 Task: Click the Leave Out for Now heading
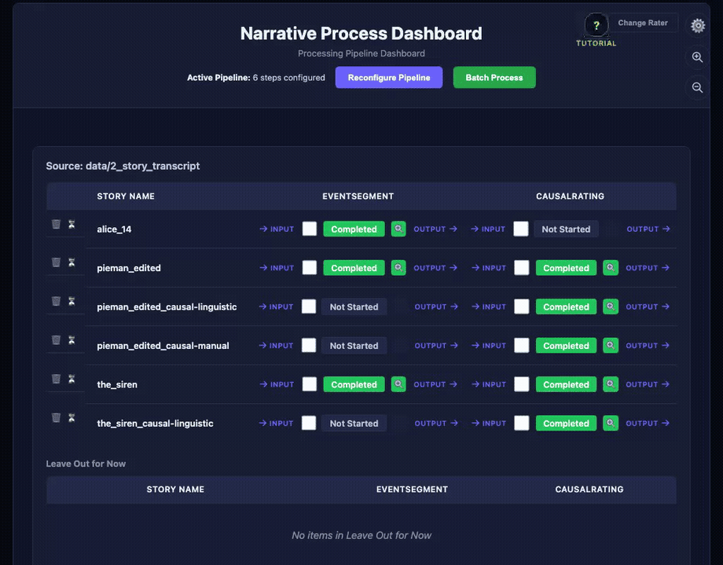pos(86,464)
